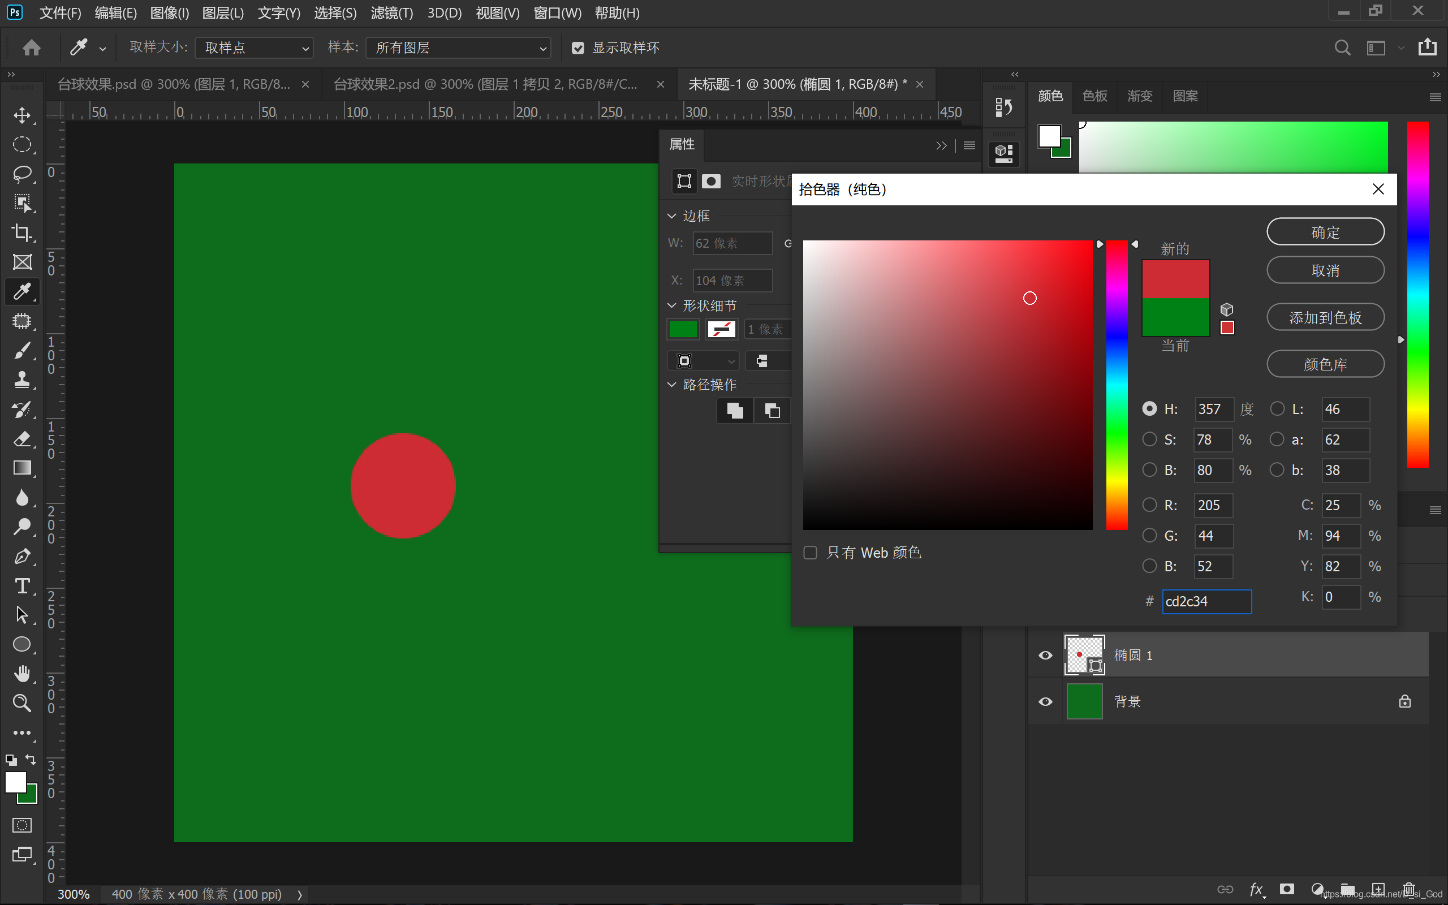Switch to 台球效果.psd document tab

174,84
